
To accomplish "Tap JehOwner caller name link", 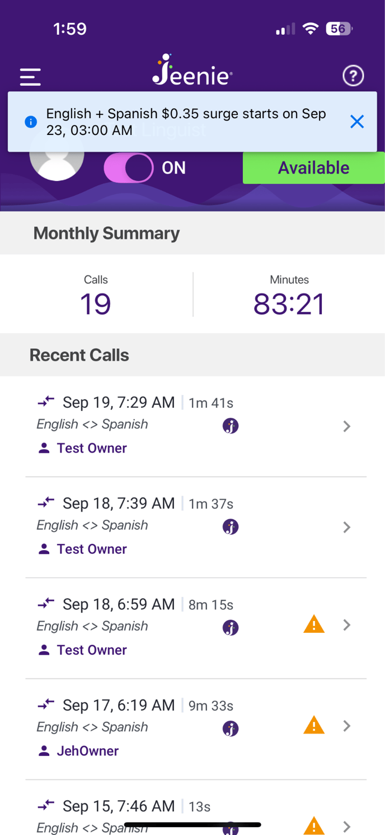I will coord(87,751).
